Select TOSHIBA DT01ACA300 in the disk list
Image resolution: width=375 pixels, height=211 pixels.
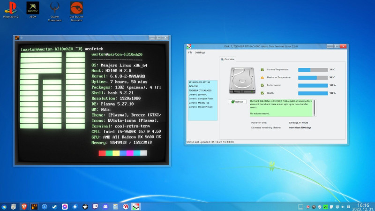coord(200,90)
